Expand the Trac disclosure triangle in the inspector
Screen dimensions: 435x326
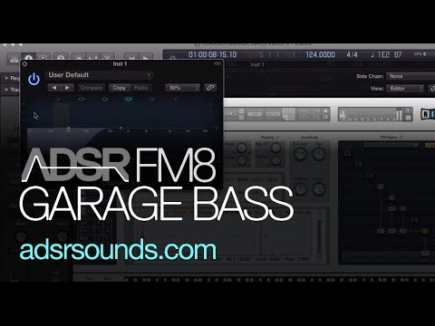(x=6, y=90)
